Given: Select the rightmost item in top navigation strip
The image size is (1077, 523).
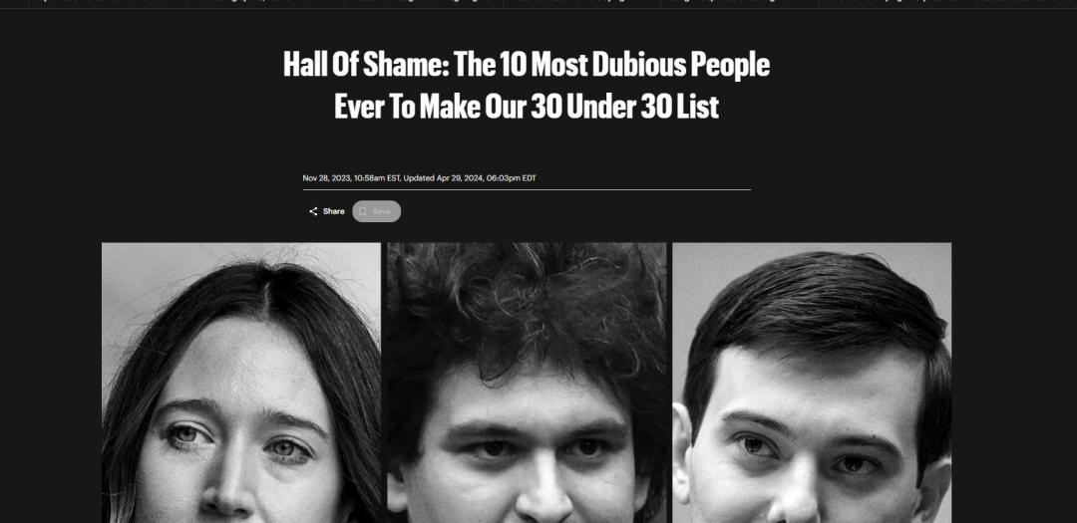Looking at the screenshot, I should click(1027, 2).
